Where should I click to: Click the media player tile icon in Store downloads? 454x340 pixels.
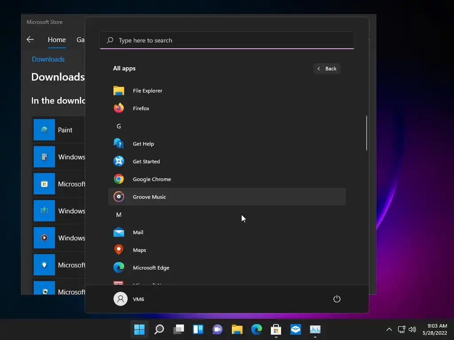[x=44, y=238]
